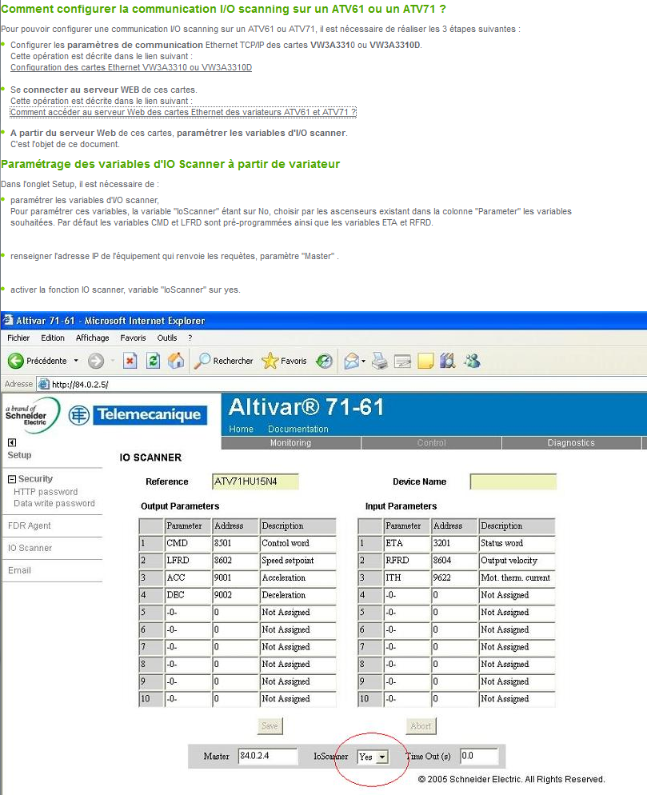Open link Configuration des cartes Ethernet VW3A3310

131,67
